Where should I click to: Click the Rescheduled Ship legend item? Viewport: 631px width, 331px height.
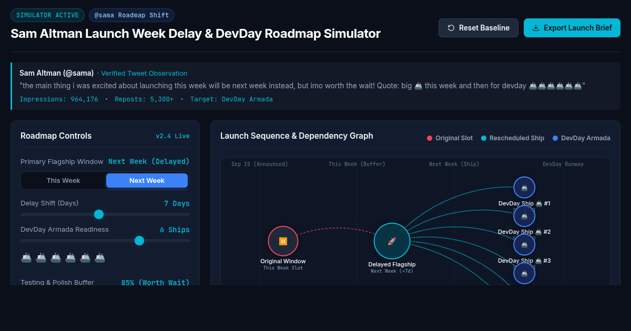pos(513,138)
